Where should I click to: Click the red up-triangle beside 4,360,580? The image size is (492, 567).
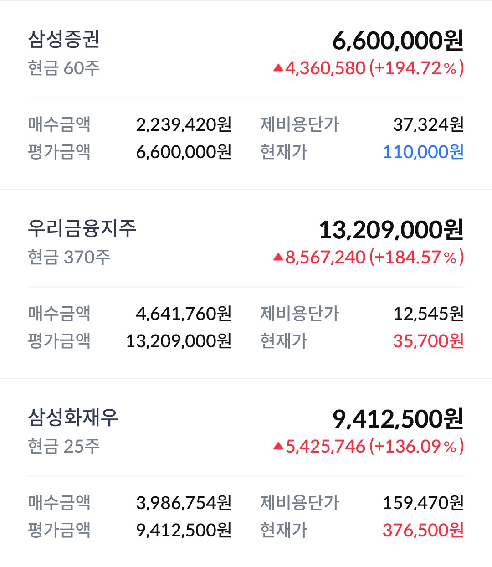(278, 68)
